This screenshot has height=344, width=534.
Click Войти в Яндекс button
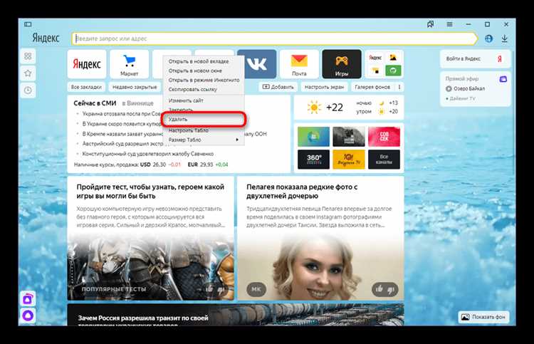(x=474, y=57)
